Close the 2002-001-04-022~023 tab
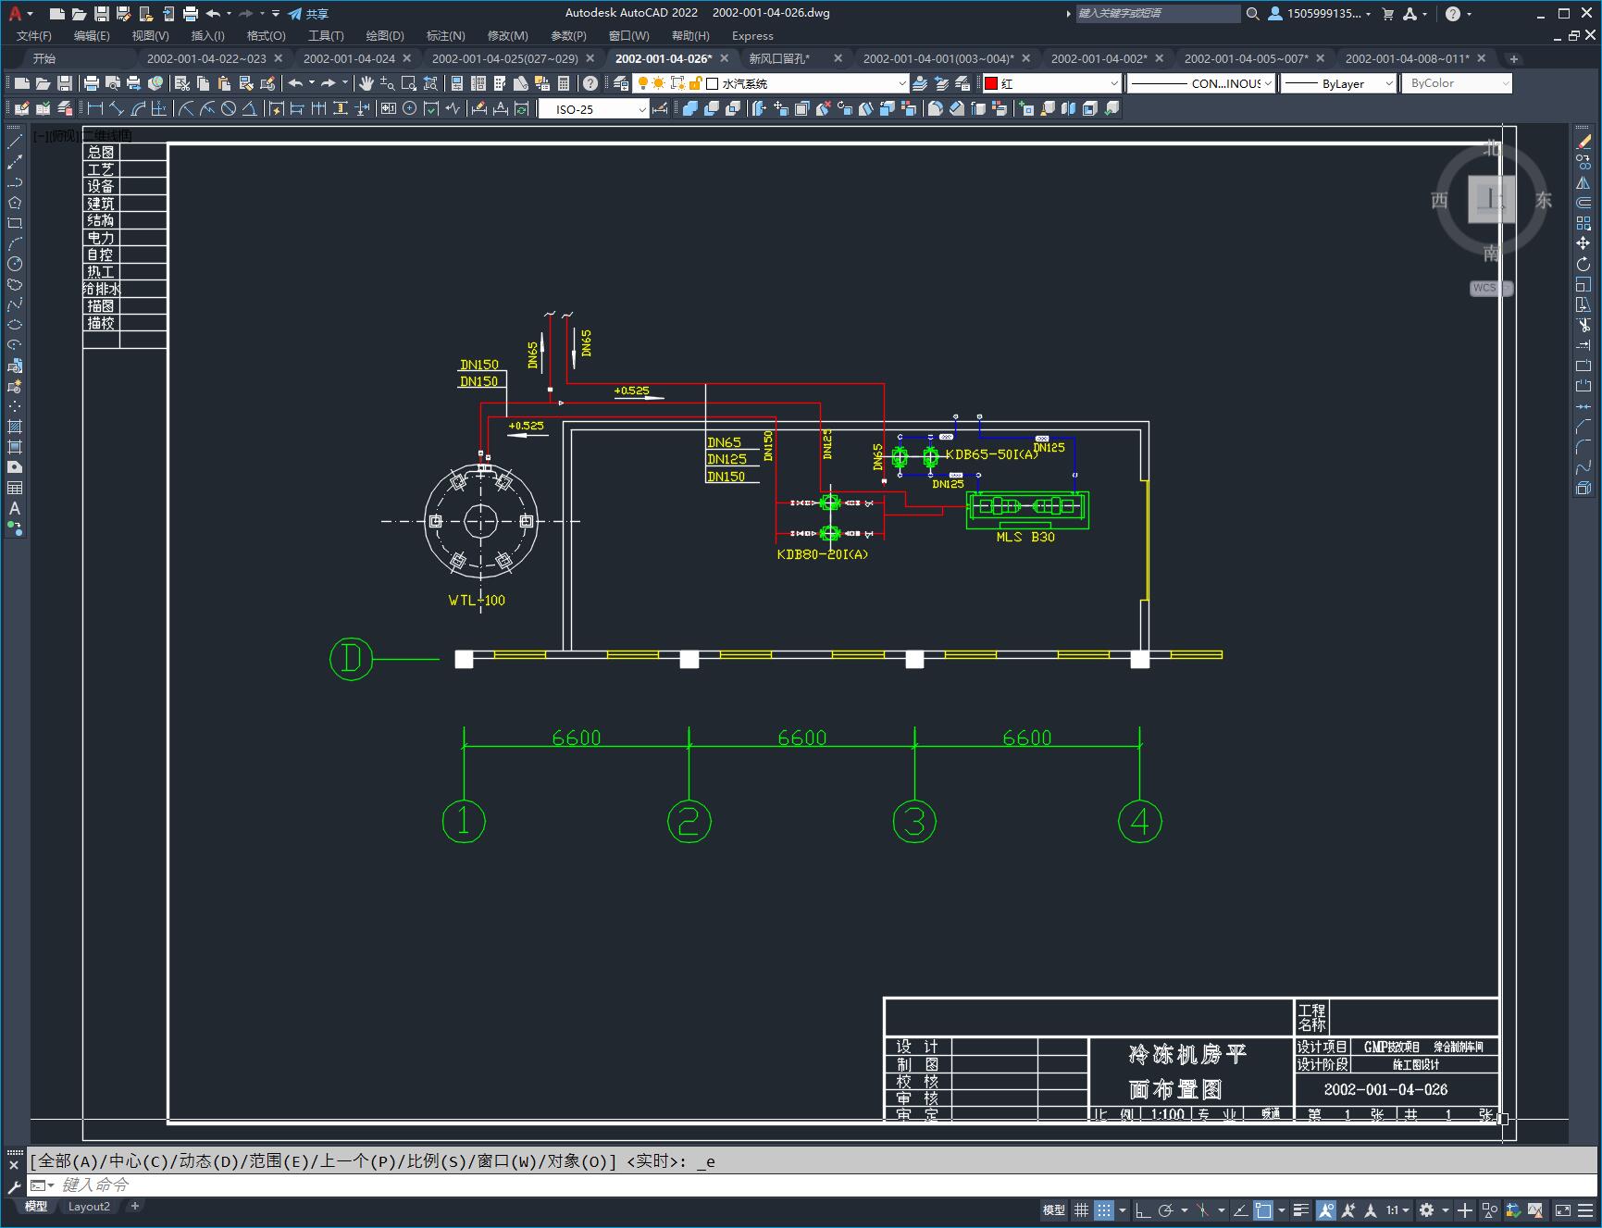Viewport: 1602px width, 1228px height. coord(279,58)
